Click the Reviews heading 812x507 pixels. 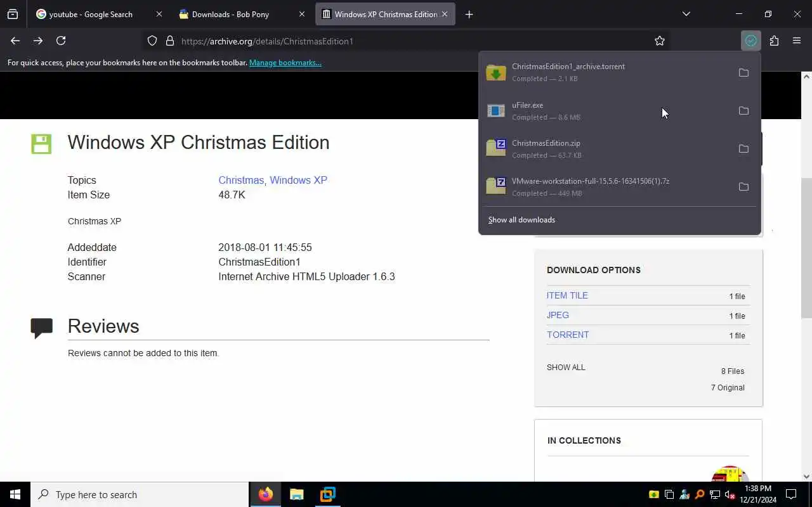(103, 326)
